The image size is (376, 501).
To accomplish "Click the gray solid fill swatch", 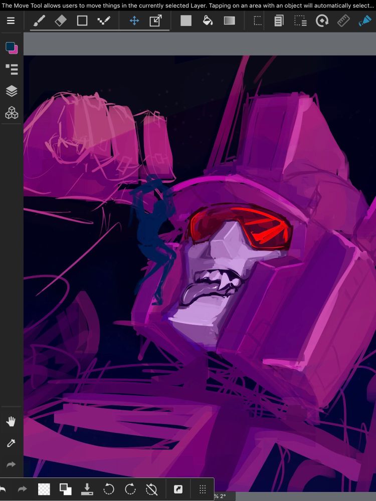I will pyautogui.click(x=186, y=21).
